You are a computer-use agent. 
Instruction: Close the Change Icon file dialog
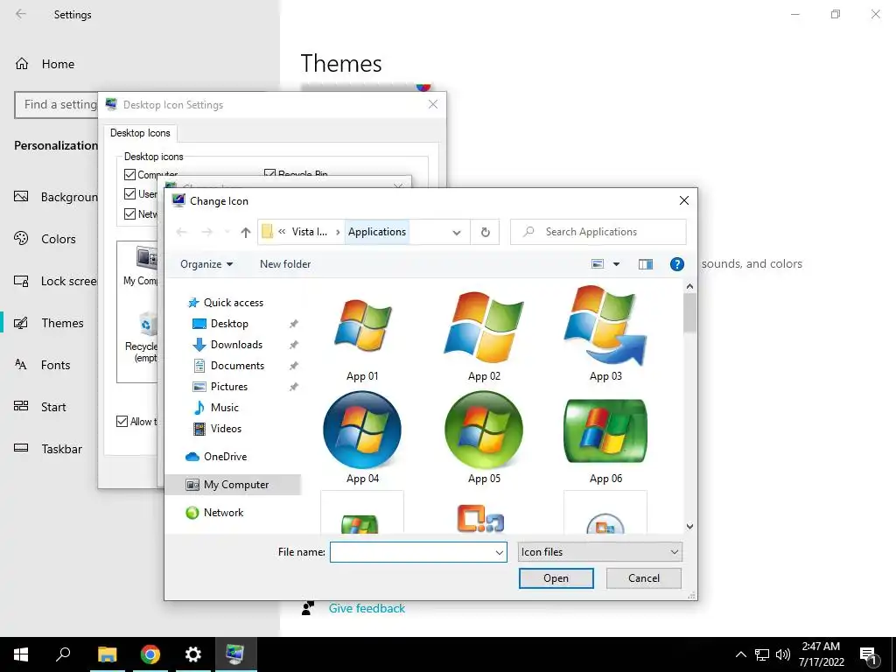tap(684, 200)
